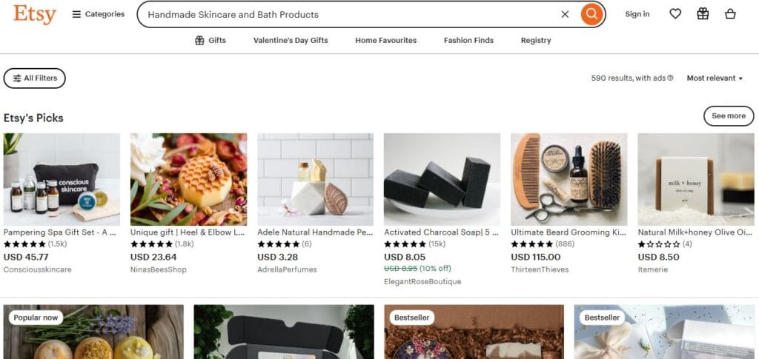759x359 pixels.
Task: Click the Sign in link
Action: 637,14
